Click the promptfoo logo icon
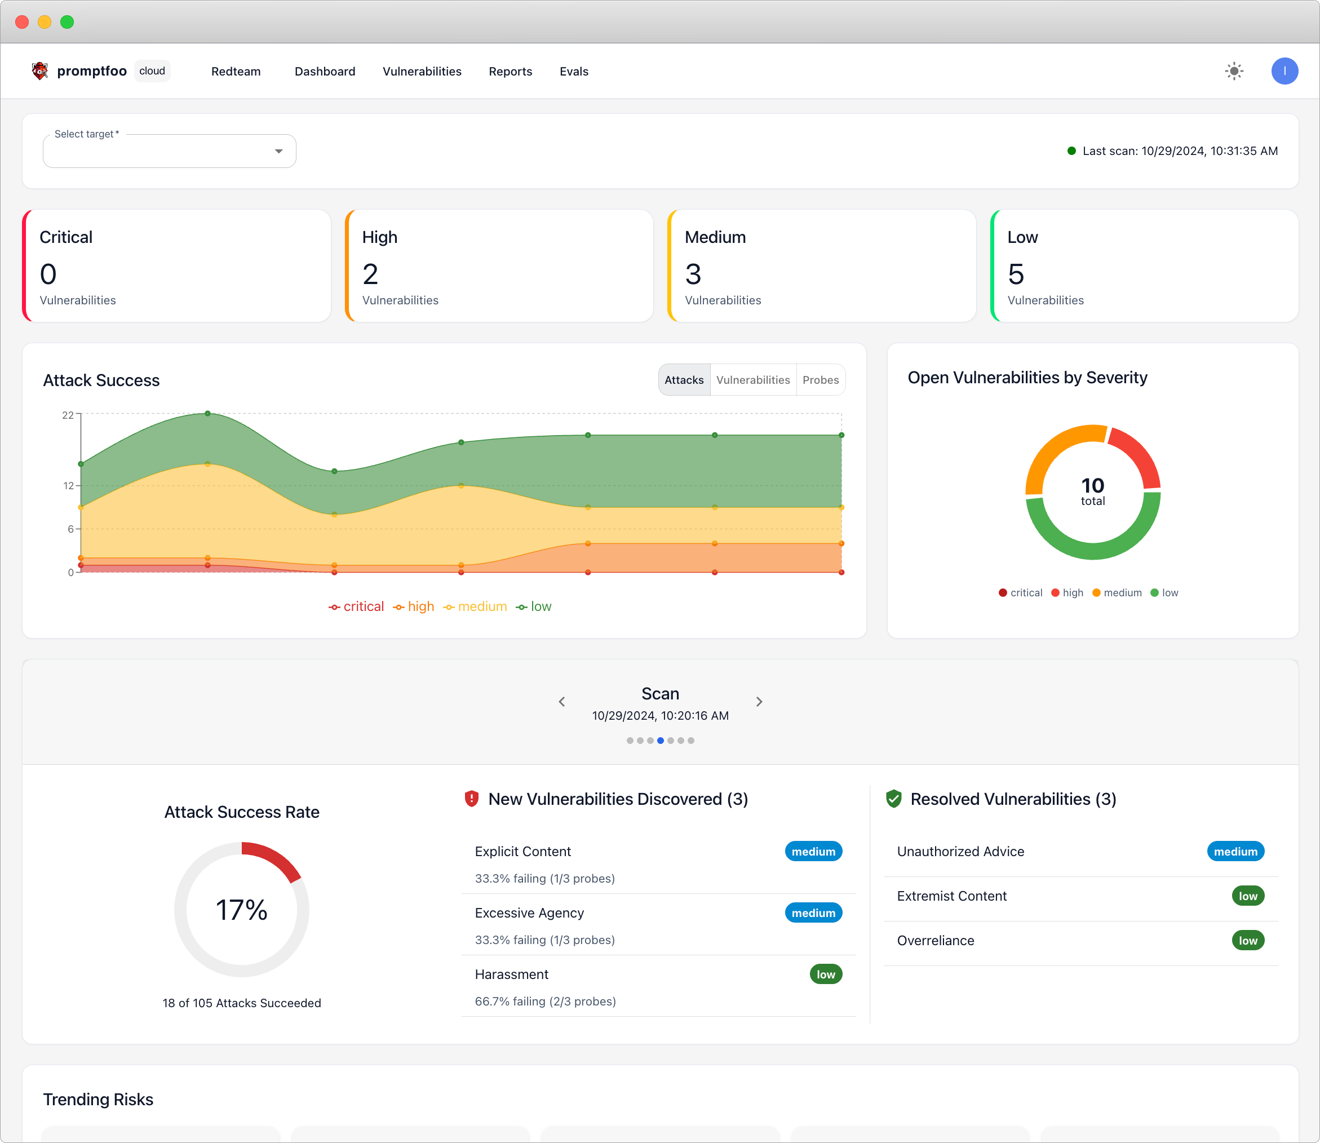The height and width of the screenshot is (1143, 1320). coord(40,71)
